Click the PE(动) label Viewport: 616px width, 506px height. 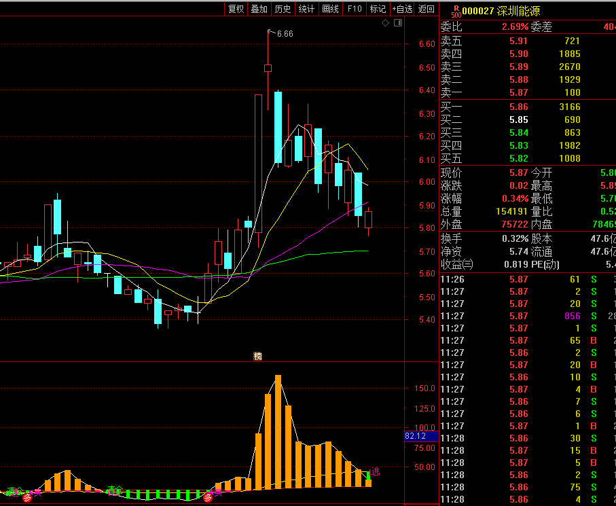tap(545, 265)
